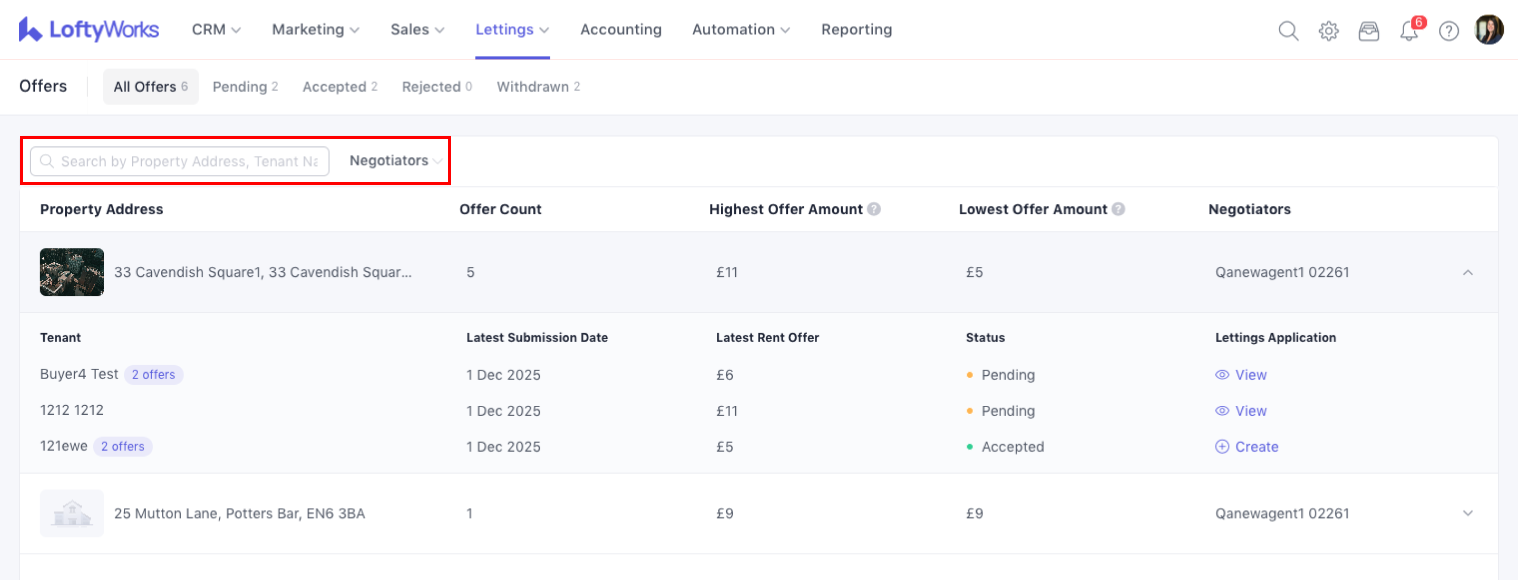Screen dimensions: 1518x580
Task: Click Highest Offer Amount info icon
Action: (874, 209)
